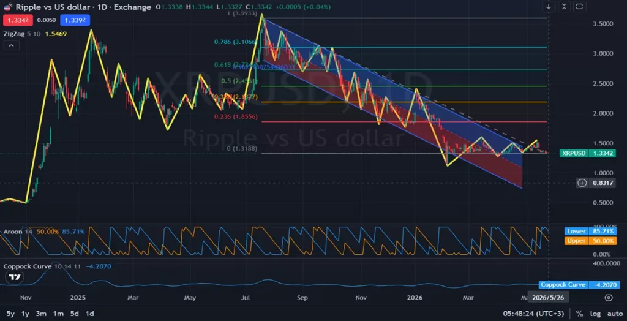Viewport: 627px width, 321px height.
Task: Select the 0 (1.3188) Fibonacci level label
Action: tap(242, 149)
